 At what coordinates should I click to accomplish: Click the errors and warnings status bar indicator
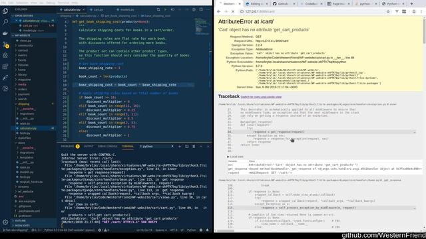point(104,230)
